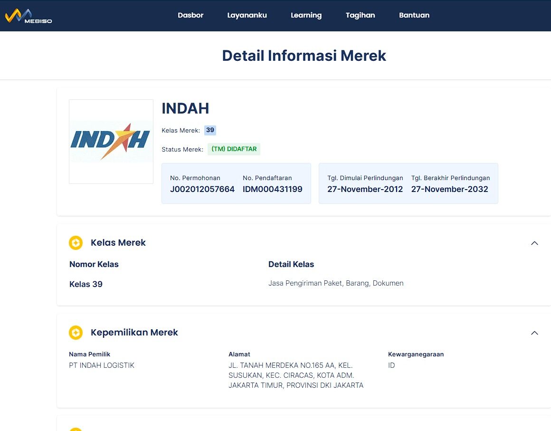Screen dimensions: 551x431
Task: Click the Kewarganegaraan label
Action: pos(416,354)
